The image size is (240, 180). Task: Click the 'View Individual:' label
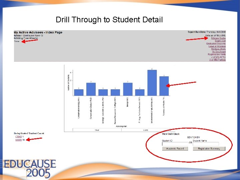tap(171, 134)
